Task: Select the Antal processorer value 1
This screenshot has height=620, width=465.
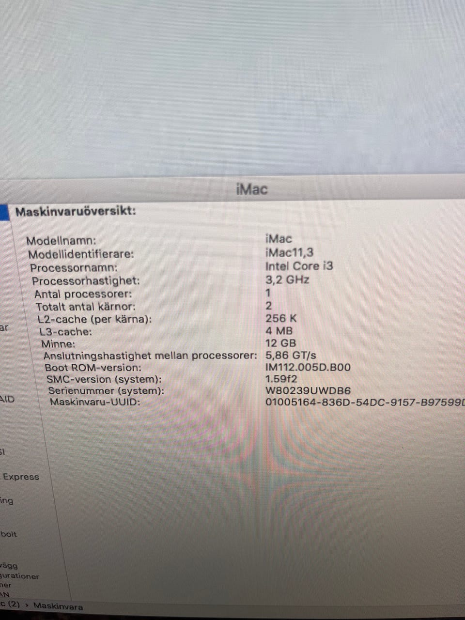Action: tap(268, 293)
